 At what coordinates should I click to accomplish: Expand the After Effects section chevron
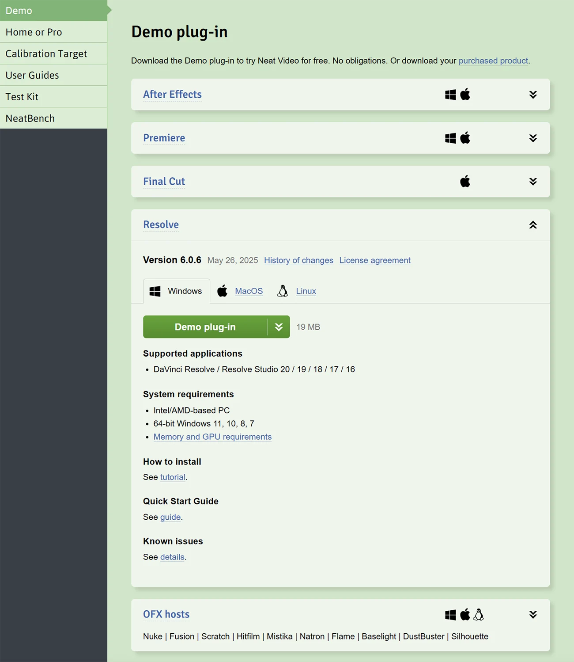pos(533,95)
